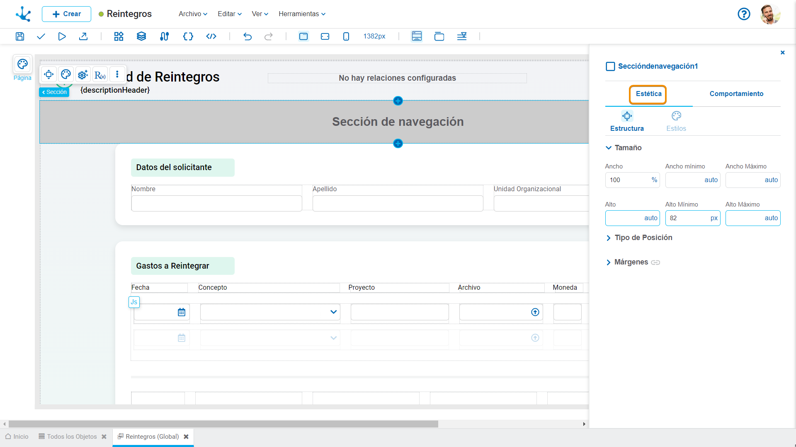The height and width of the screenshot is (447, 796).
Task: Open the three-dot more options menu
Action: coord(117,74)
